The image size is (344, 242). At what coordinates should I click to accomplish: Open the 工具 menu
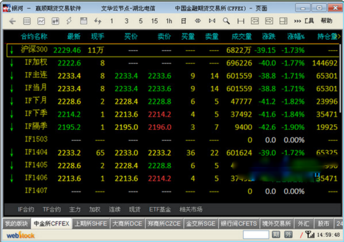click(x=309, y=21)
